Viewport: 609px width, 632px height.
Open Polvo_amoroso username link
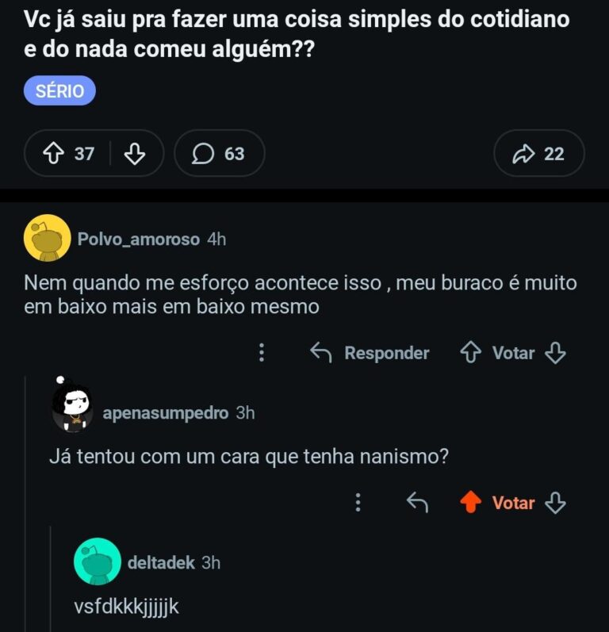(x=138, y=239)
